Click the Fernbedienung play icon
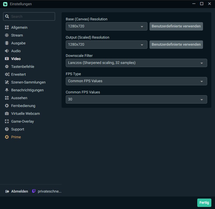215x209 pixels. click(x=7, y=106)
